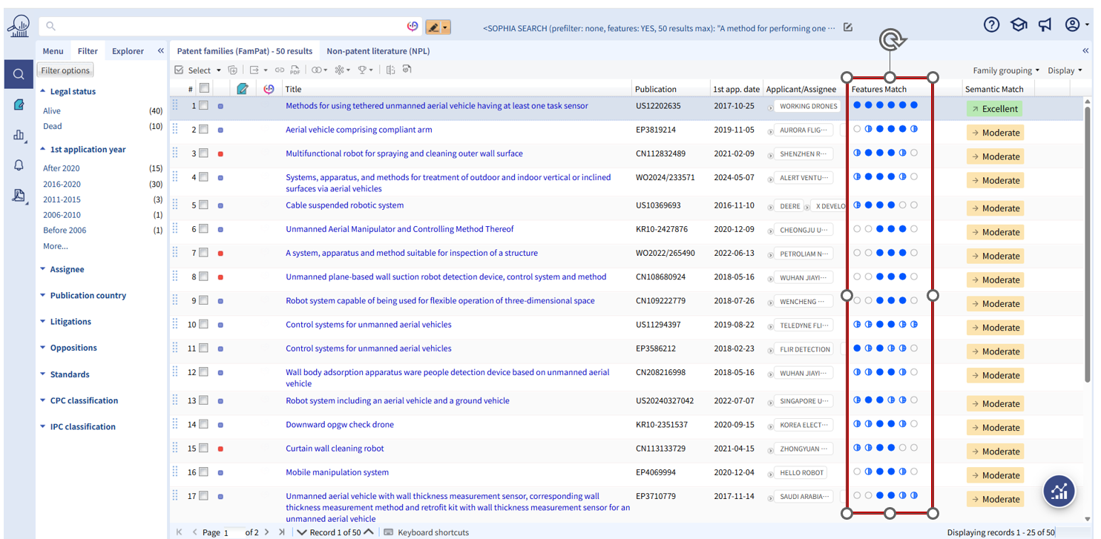
Task: Switch to Non-patent literature (NPL) tab
Action: (378, 51)
